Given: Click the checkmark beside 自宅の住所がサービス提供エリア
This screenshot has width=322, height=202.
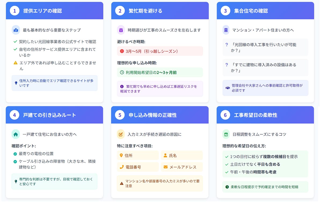Looking at the screenshot, I should [15, 49].
